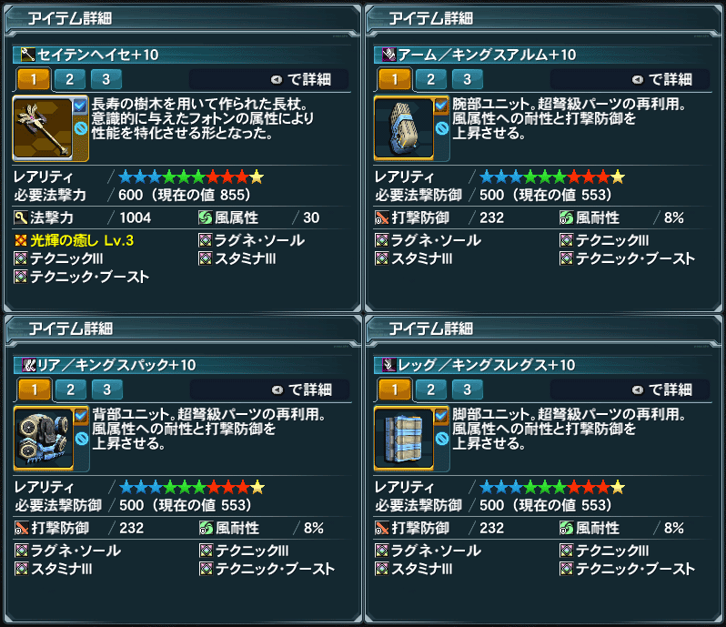The width and height of the screenshot is (726, 627).
Task: Open page 2 of the リア／キングスパック details
Action: pyautogui.click(x=70, y=389)
